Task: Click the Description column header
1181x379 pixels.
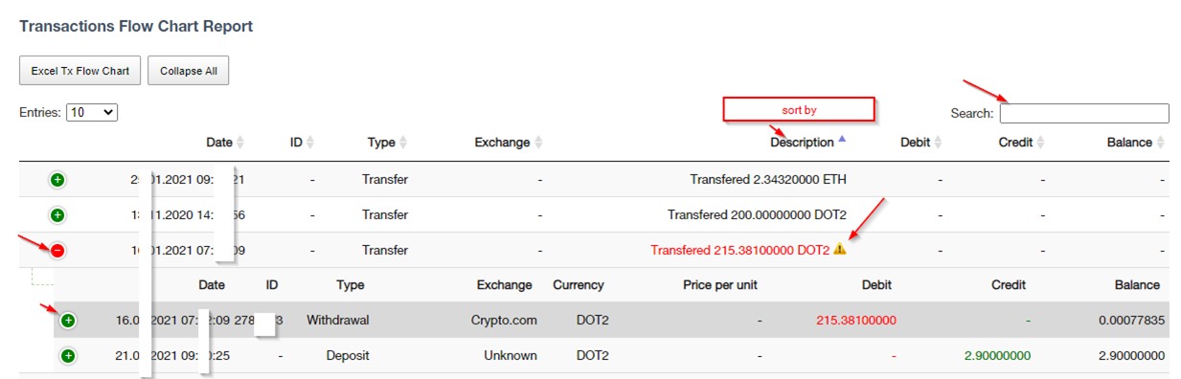Action: 802,143
